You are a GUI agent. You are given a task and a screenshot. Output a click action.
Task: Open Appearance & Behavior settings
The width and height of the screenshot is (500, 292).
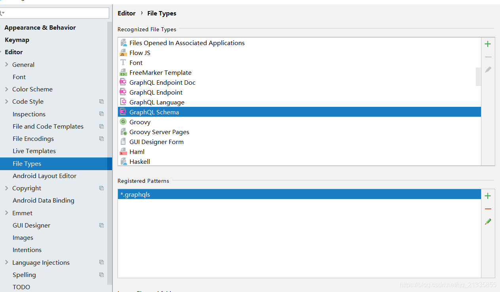(x=40, y=28)
